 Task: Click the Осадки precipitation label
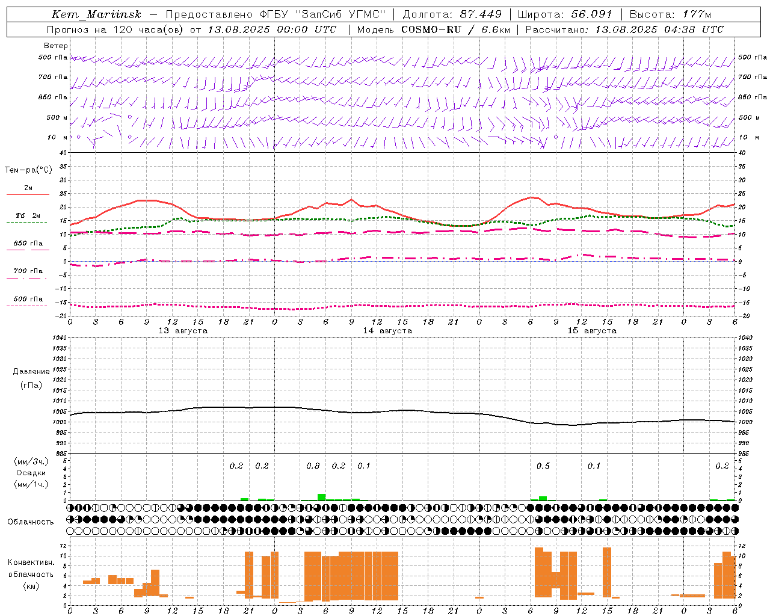pyautogui.click(x=31, y=473)
